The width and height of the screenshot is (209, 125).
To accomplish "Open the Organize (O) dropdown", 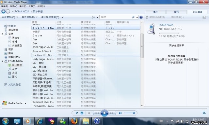I will (10, 17).
